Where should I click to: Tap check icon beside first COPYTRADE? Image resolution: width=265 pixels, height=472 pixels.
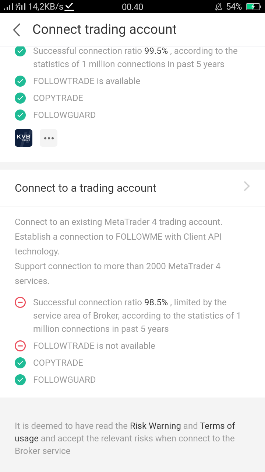click(x=20, y=98)
